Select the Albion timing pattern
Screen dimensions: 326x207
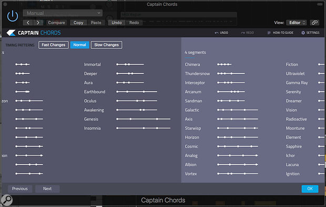[190, 165]
